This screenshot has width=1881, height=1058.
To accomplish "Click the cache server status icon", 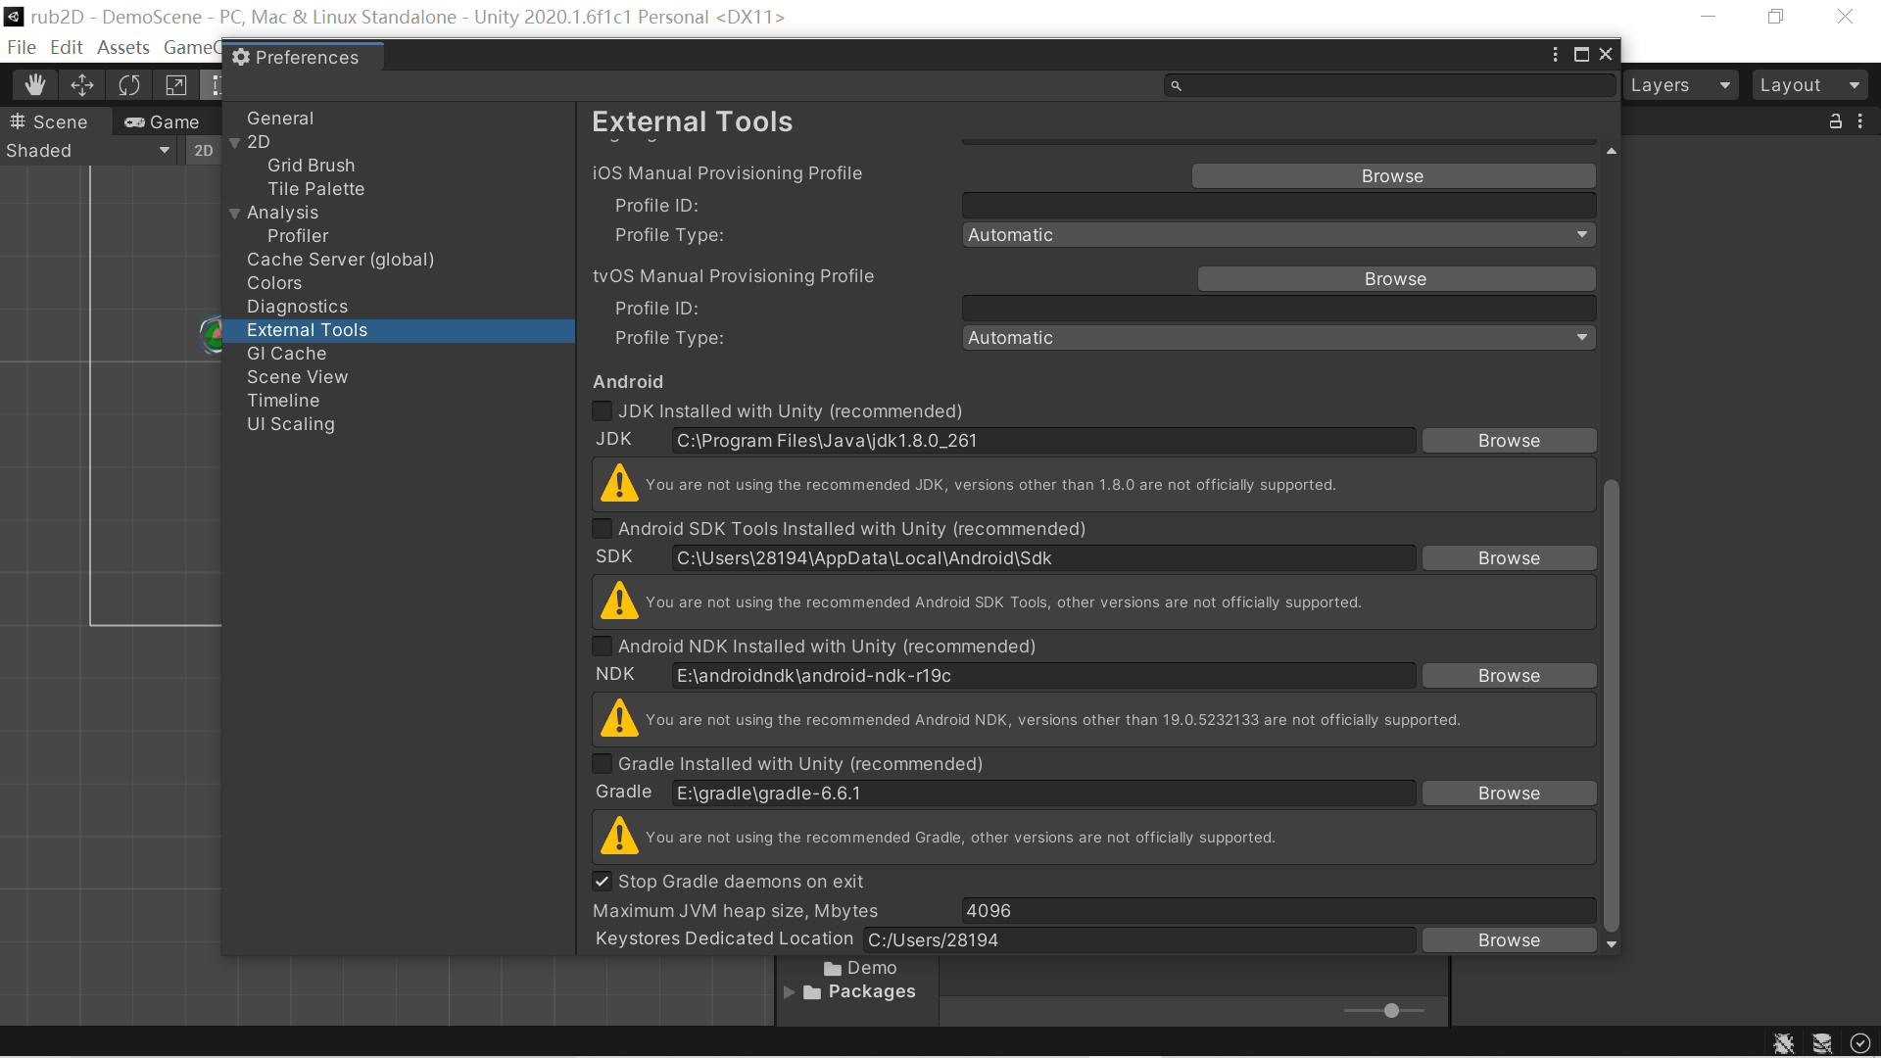I will tap(1822, 1043).
